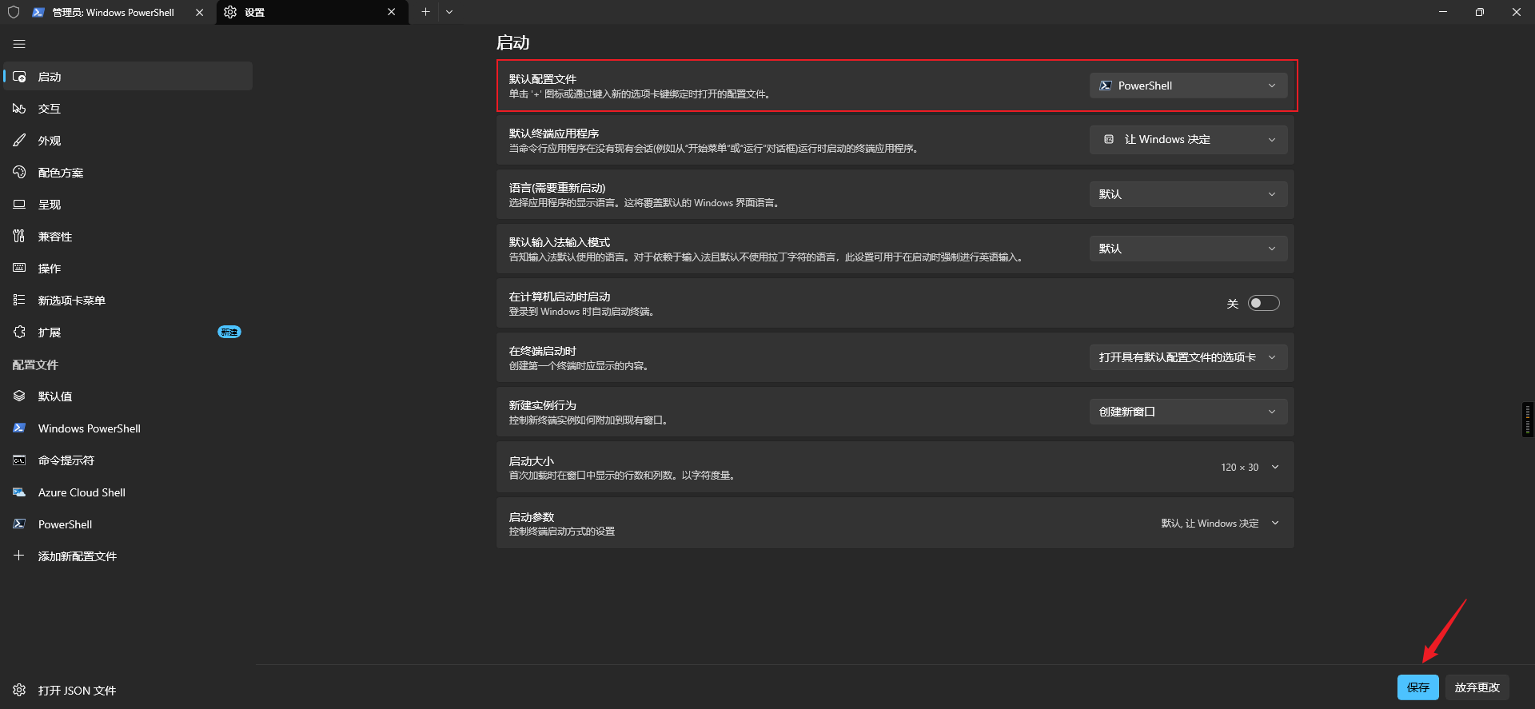This screenshot has width=1535, height=709.
Task: Select the Windows PowerShell profile icon
Action: (19, 428)
